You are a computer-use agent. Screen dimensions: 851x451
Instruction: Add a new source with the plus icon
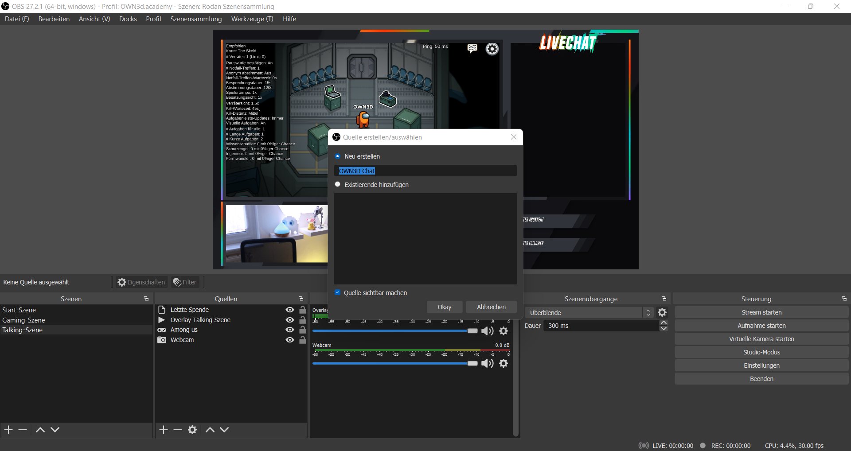click(x=163, y=429)
